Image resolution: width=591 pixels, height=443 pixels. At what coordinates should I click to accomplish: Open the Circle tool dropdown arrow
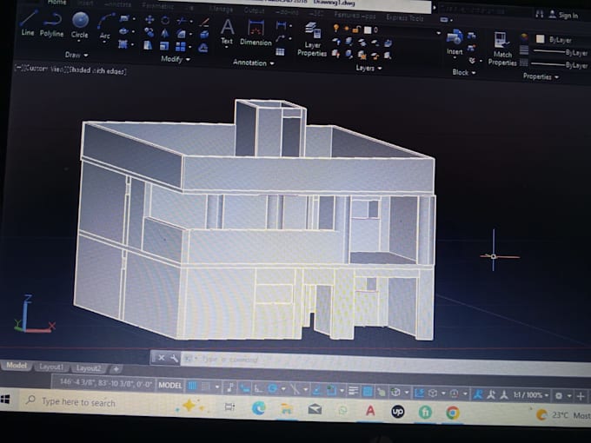[79, 40]
